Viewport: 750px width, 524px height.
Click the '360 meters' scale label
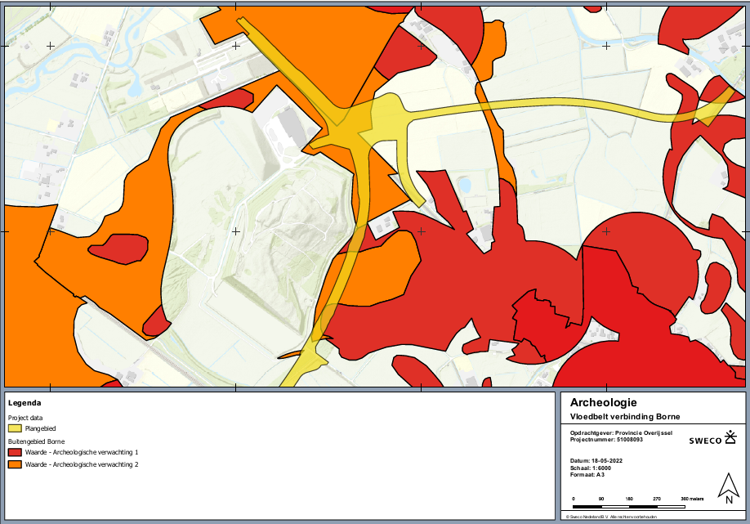(x=692, y=499)
